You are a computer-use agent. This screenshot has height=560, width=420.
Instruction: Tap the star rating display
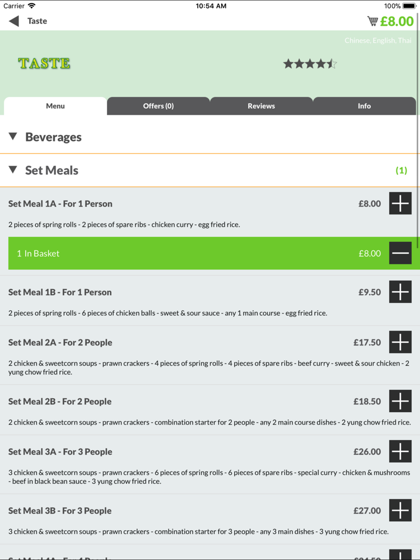click(310, 64)
